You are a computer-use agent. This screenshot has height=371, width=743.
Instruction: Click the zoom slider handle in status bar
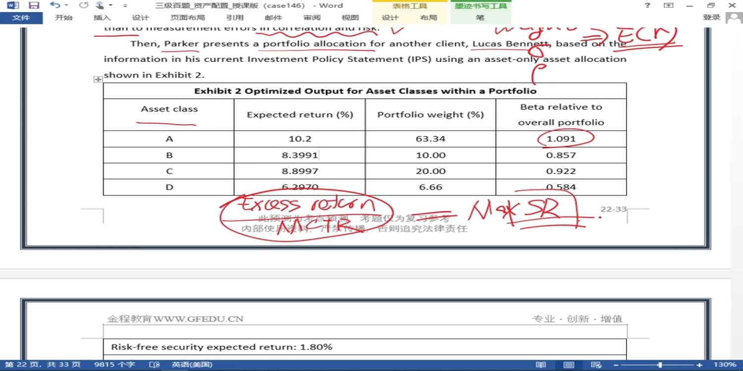pos(660,365)
